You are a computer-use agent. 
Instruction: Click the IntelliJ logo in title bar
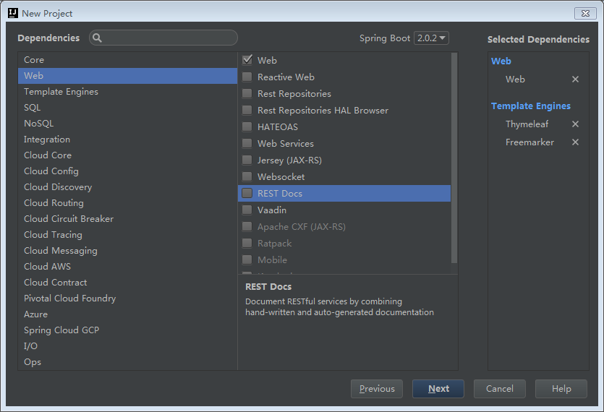pos(13,13)
